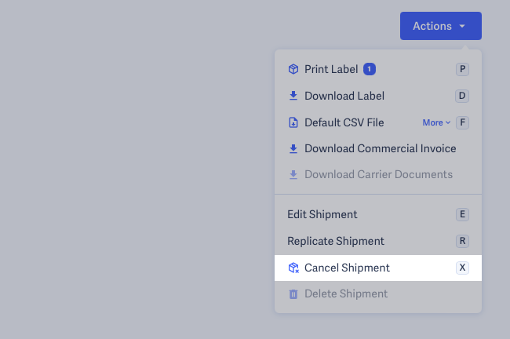This screenshot has width=510, height=339.
Task: Click the P shortcut key badge
Action: pyautogui.click(x=462, y=69)
